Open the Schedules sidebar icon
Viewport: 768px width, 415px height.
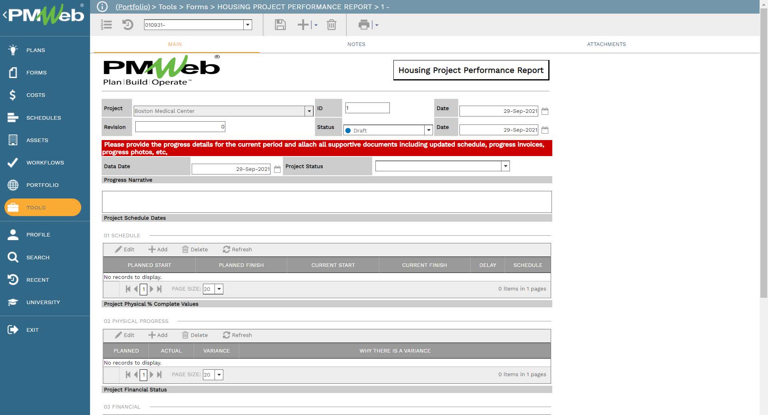[13, 118]
